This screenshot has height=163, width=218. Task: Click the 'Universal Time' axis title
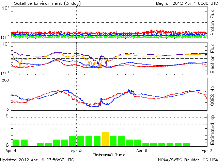pos(109,155)
